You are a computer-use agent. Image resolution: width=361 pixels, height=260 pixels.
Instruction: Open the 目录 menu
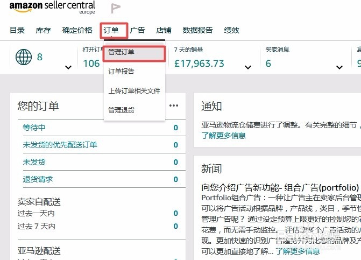[x=17, y=30]
